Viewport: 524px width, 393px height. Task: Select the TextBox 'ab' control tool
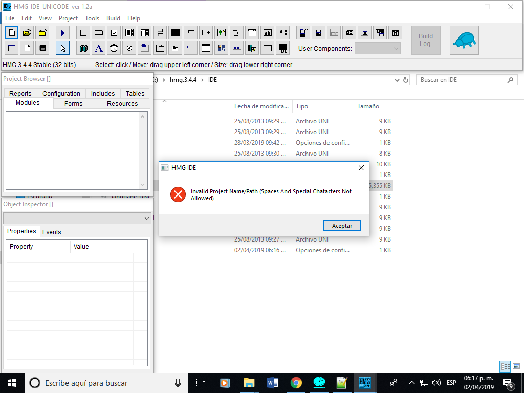pyautogui.click(x=268, y=33)
